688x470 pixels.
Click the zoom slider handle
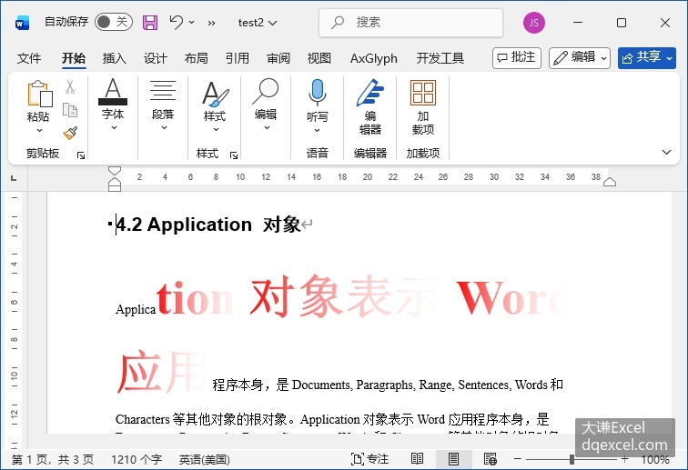tap(572, 459)
